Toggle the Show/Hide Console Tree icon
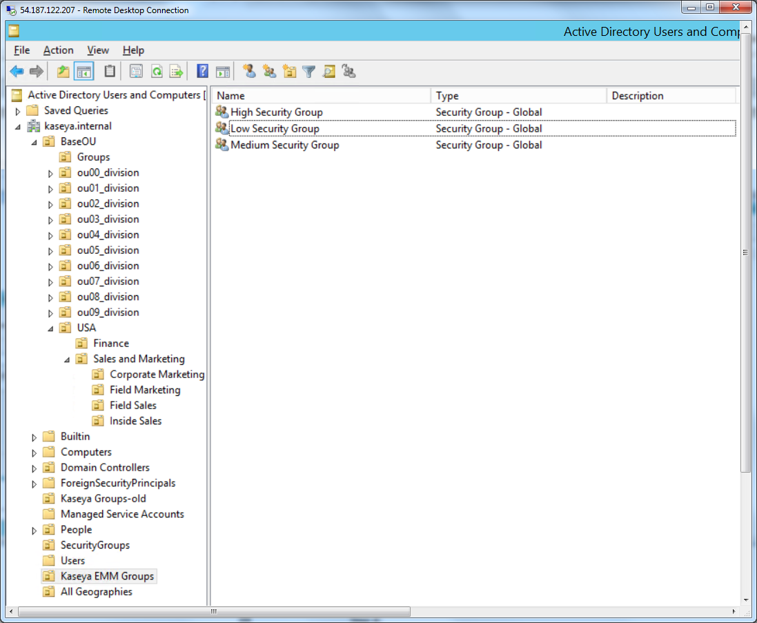The height and width of the screenshot is (623, 757). [84, 71]
